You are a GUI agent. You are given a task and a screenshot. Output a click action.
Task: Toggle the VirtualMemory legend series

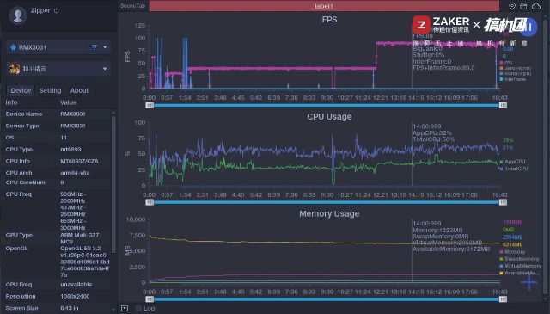tap(520, 266)
